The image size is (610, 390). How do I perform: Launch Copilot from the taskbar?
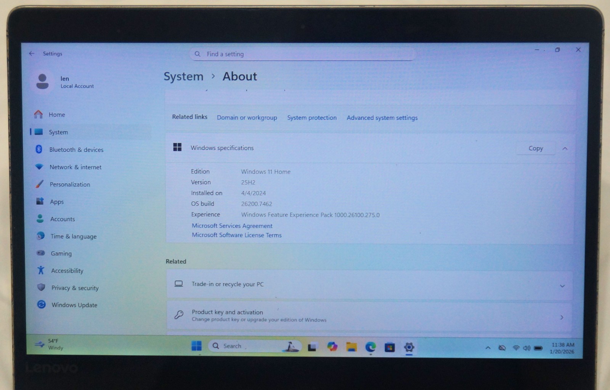(332, 347)
